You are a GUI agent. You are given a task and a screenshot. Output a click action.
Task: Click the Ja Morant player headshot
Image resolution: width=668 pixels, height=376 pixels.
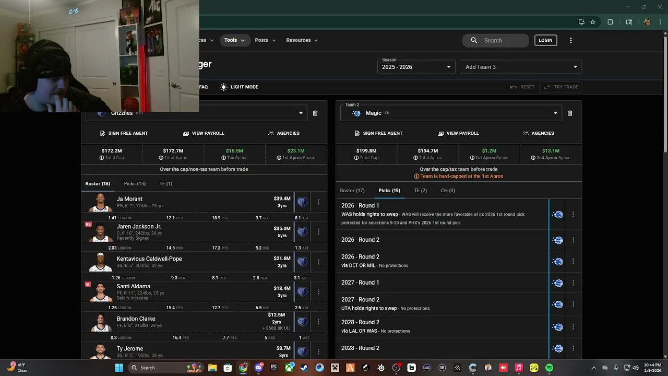tap(100, 203)
